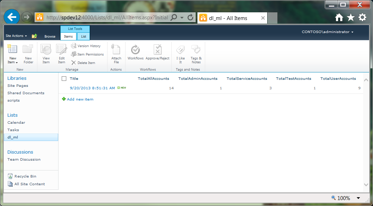This screenshot has height=206, width=373.
Task: Open browser Favorites star
Action: pos(351,17)
